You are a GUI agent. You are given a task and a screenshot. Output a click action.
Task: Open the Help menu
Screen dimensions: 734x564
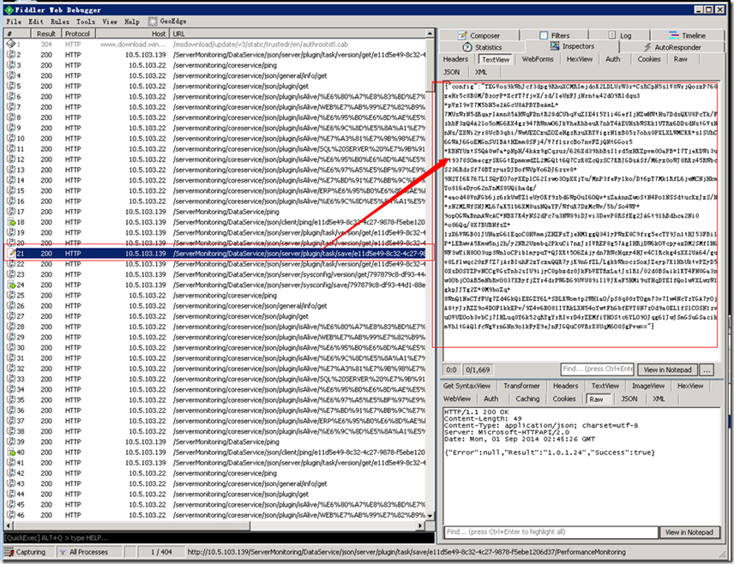pos(131,21)
